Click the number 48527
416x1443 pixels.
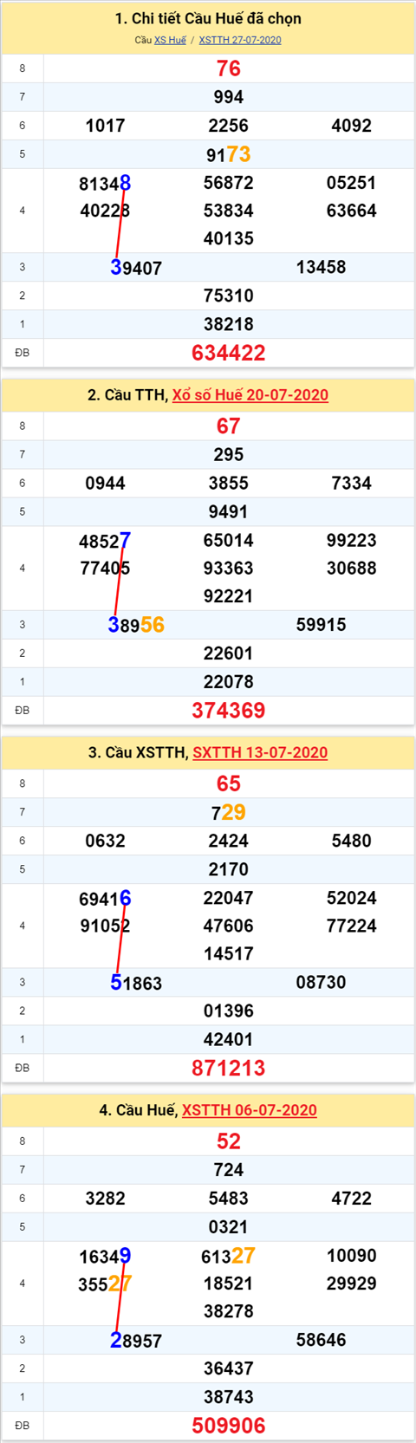click(x=105, y=541)
